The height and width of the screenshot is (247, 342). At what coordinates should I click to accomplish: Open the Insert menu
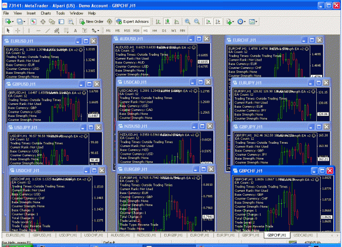(31, 13)
